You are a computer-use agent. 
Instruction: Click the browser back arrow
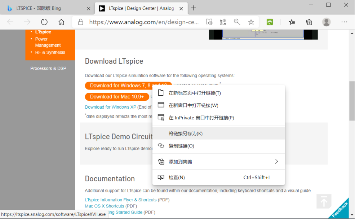pyautogui.click(x=10, y=22)
